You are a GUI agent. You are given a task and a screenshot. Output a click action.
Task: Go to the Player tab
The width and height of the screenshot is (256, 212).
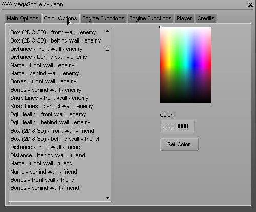point(184,18)
